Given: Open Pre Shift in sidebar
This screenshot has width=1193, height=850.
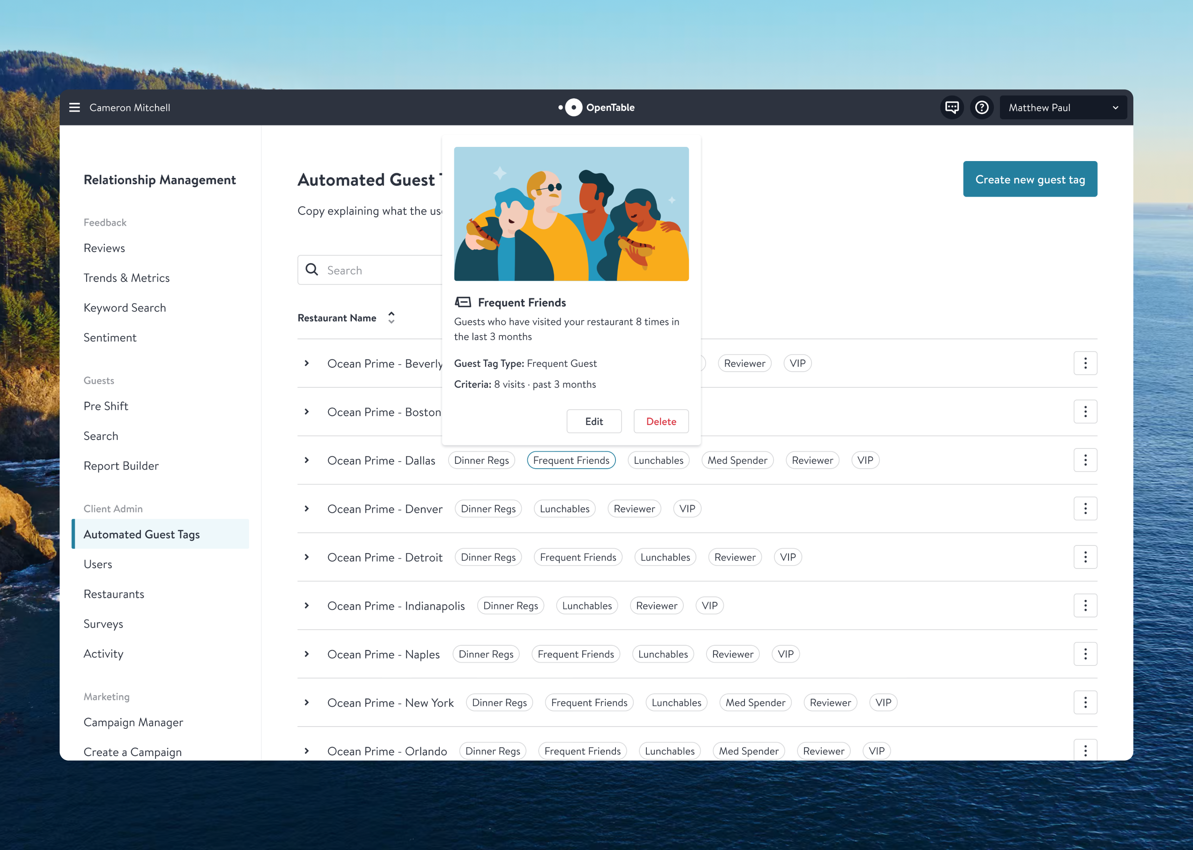Looking at the screenshot, I should pos(106,406).
